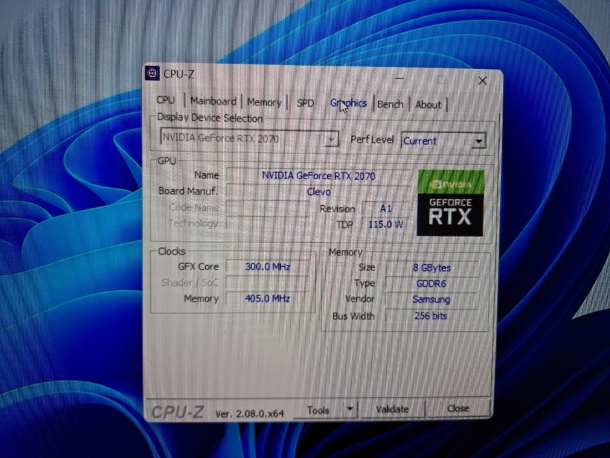Click the Revision value A1
The width and height of the screenshot is (610, 458).
point(386,209)
